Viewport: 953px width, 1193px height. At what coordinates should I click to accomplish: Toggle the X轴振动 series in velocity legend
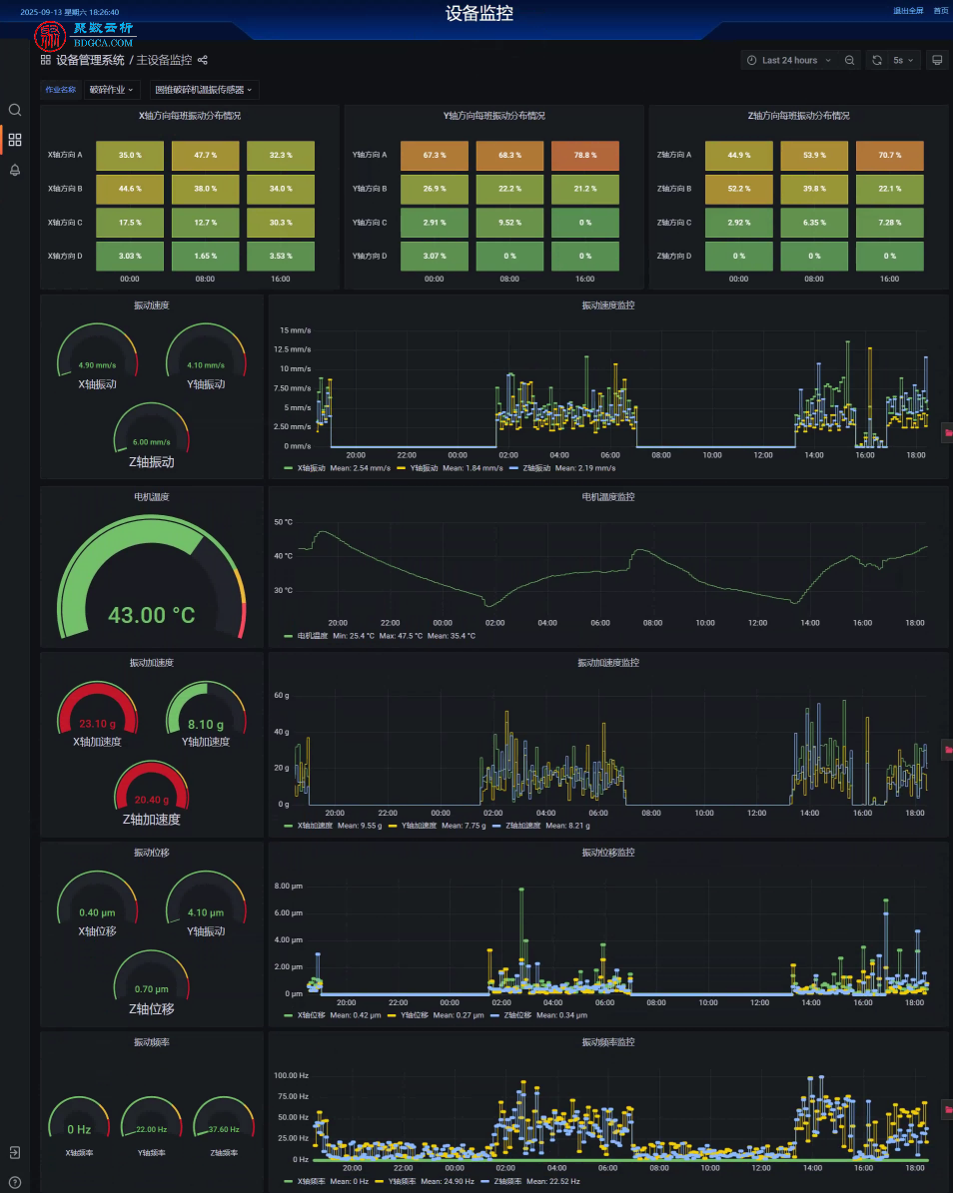click(x=312, y=468)
